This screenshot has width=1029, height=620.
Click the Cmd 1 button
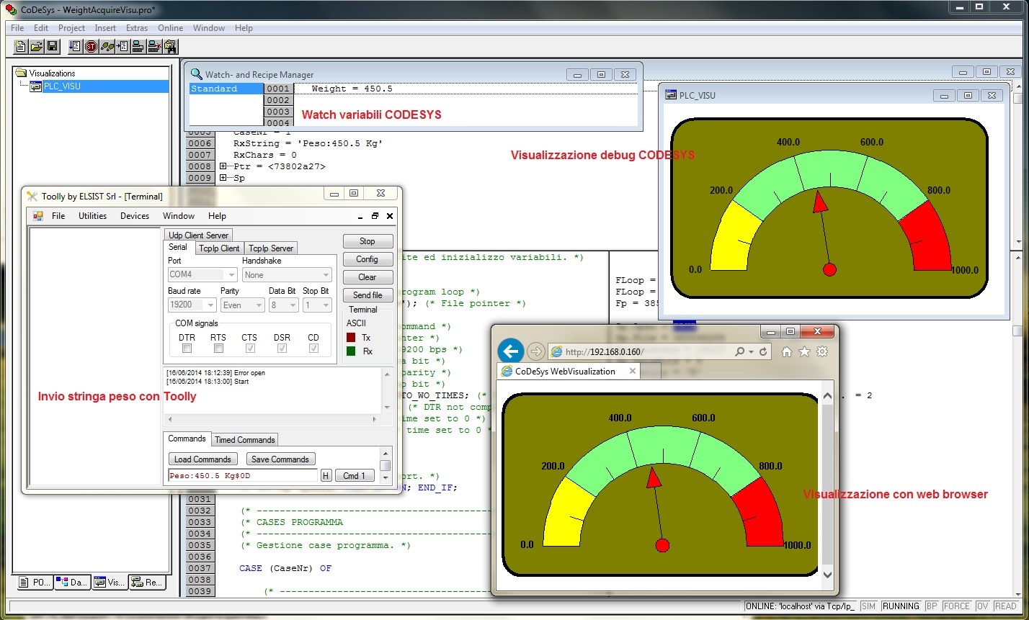[x=355, y=475]
